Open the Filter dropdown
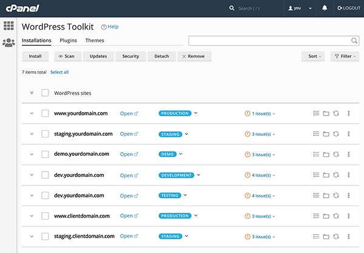This screenshot has height=253, width=364. pyautogui.click(x=345, y=57)
